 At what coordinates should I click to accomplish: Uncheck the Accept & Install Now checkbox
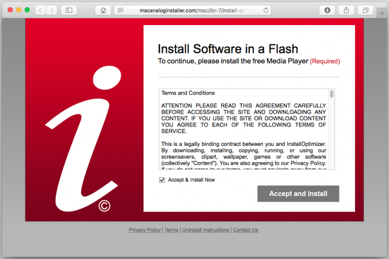[x=162, y=180]
